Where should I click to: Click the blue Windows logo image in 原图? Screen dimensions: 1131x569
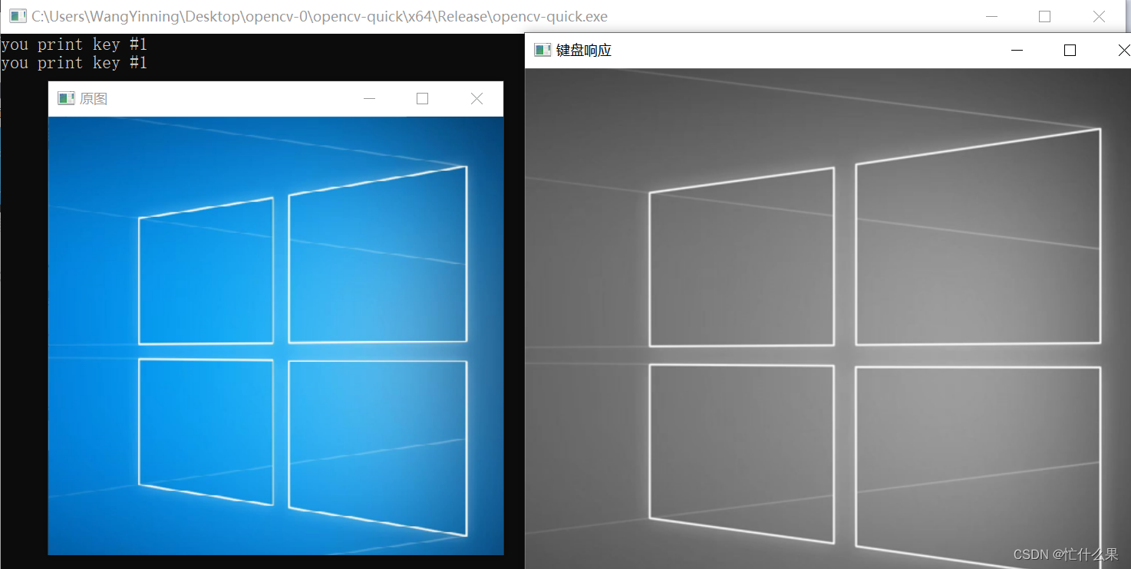click(x=275, y=335)
